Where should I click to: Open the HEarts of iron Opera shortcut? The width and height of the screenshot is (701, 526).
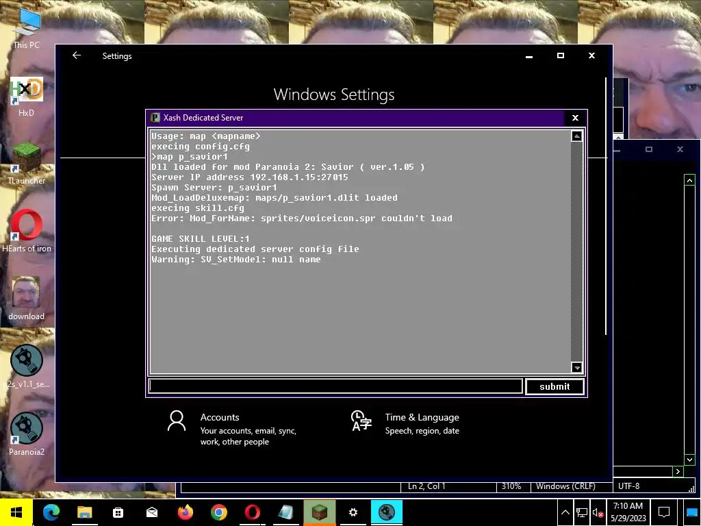pyautogui.click(x=27, y=231)
